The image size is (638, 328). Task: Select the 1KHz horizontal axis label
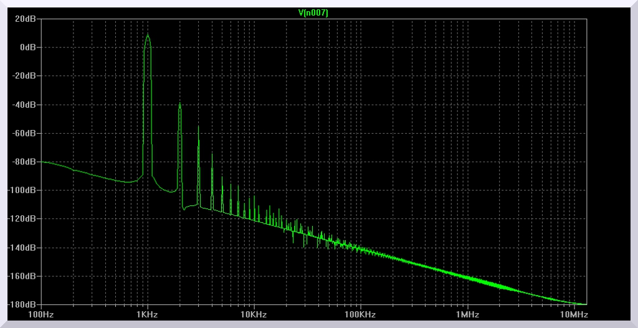(x=147, y=315)
